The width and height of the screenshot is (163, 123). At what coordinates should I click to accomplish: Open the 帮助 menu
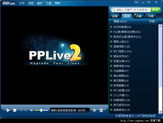point(58,3)
